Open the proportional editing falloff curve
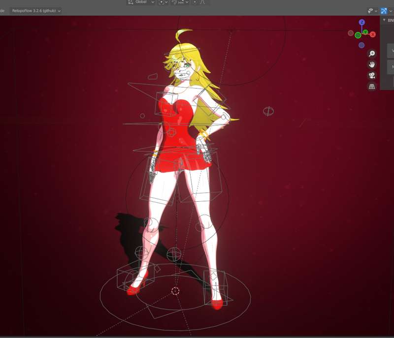The image size is (394, 338). pyautogui.click(x=203, y=2)
